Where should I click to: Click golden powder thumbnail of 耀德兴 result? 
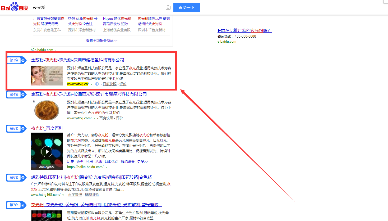pyautogui.click(x=47, y=110)
